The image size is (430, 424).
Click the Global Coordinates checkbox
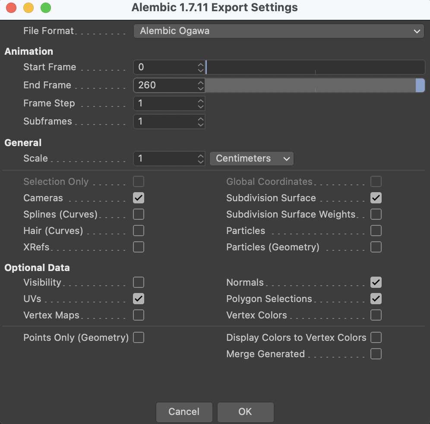coord(376,181)
